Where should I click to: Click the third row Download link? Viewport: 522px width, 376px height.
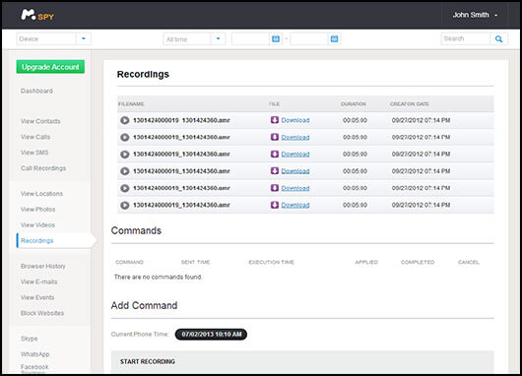tap(295, 155)
